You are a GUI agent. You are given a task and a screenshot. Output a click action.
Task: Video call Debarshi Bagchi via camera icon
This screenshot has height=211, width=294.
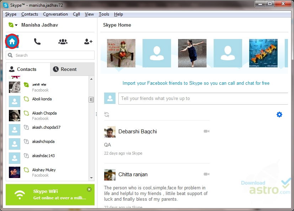tap(207, 131)
